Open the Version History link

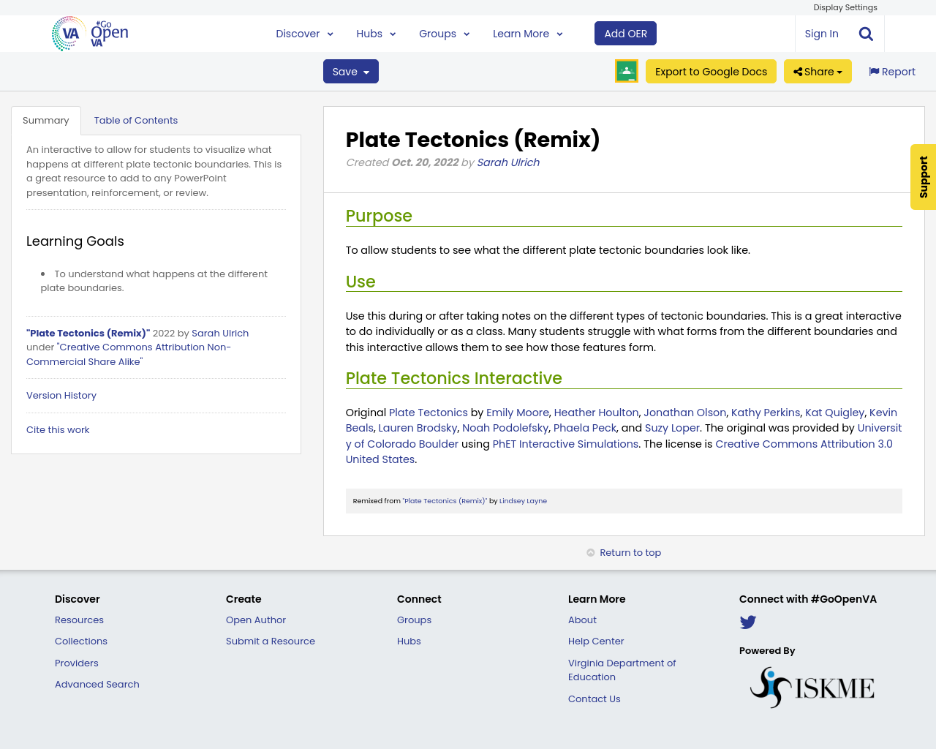point(61,395)
